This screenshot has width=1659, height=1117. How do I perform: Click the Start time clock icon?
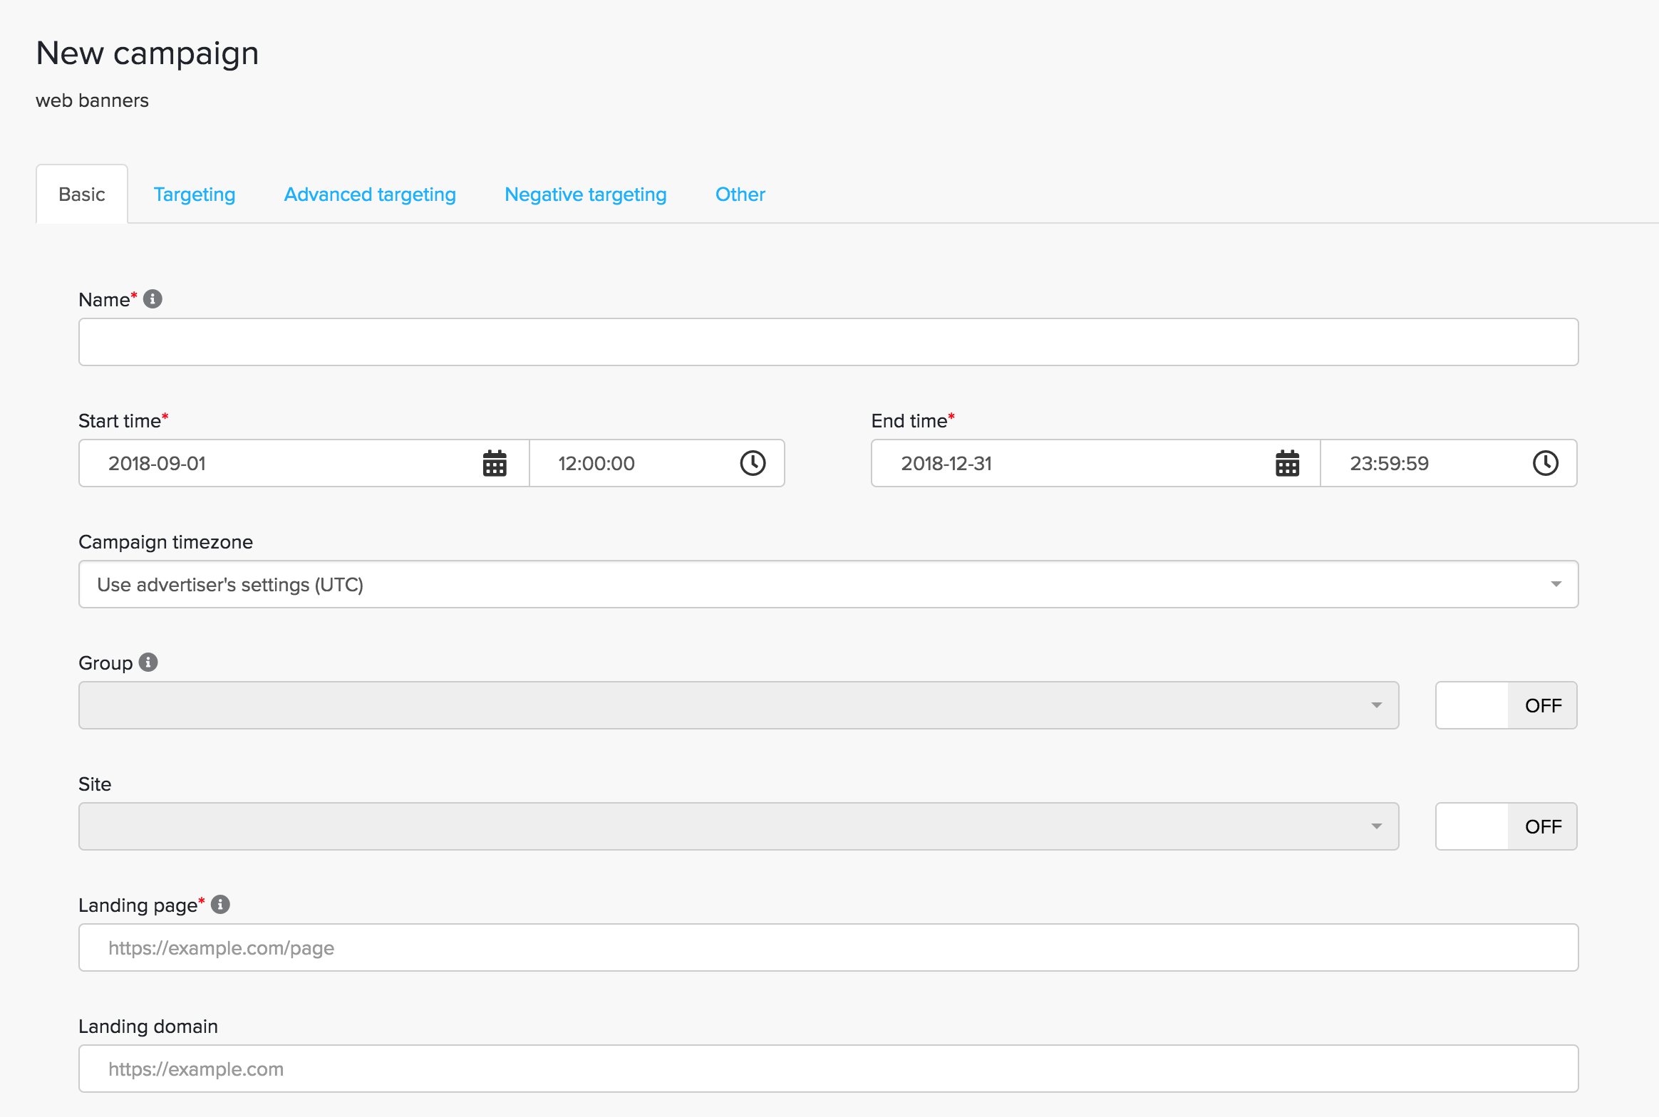click(x=753, y=464)
